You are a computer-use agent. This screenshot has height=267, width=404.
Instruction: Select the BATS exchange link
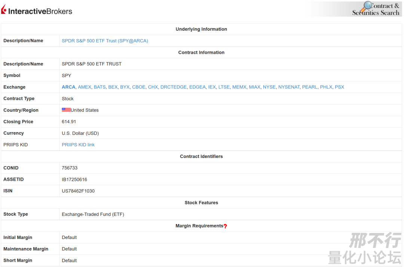point(100,87)
